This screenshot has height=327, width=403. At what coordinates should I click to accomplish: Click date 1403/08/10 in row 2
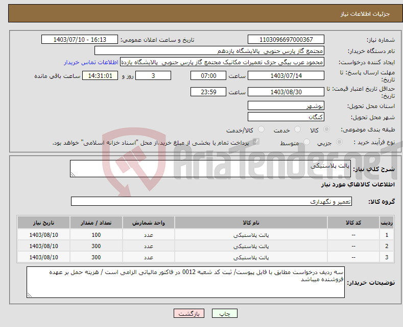tap(44, 246)
